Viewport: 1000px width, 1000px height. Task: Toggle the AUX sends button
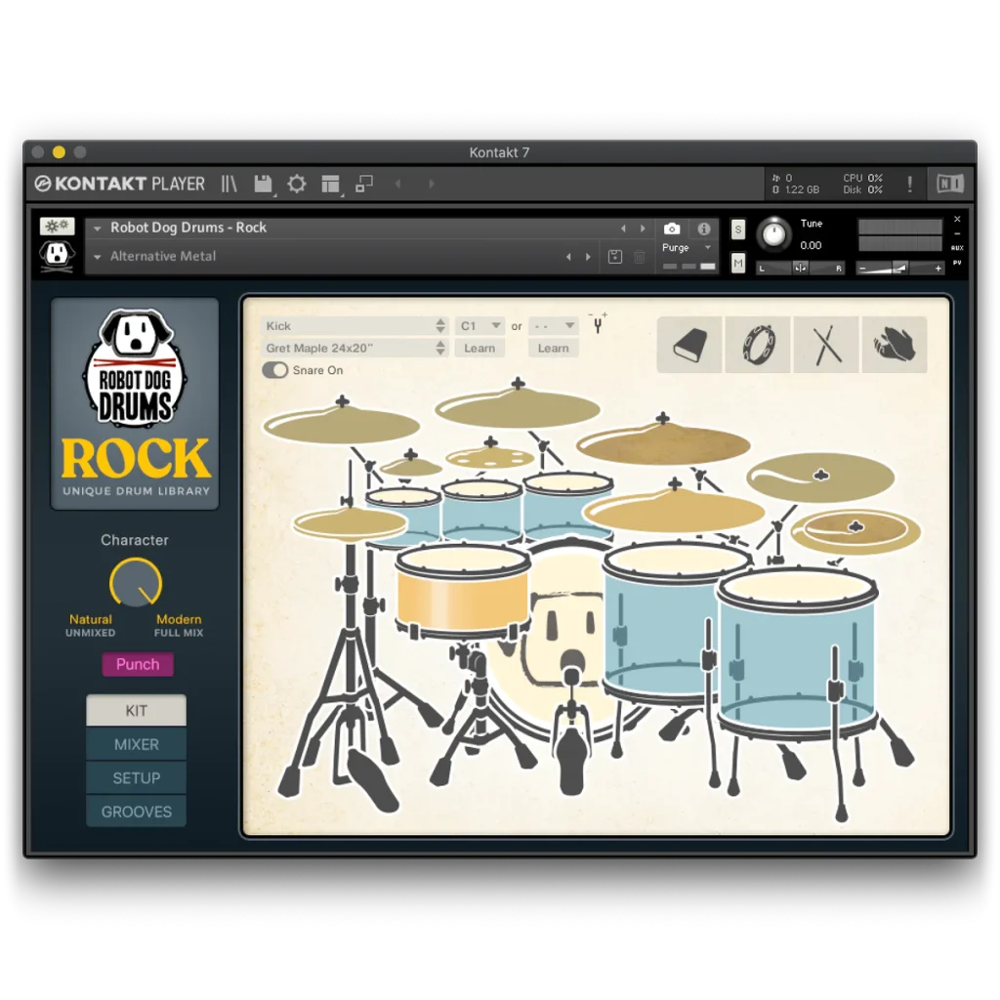tap(957, 247)
